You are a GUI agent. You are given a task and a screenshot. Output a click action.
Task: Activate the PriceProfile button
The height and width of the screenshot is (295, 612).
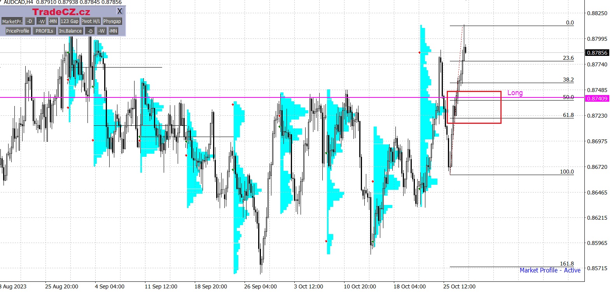(17, 31)
